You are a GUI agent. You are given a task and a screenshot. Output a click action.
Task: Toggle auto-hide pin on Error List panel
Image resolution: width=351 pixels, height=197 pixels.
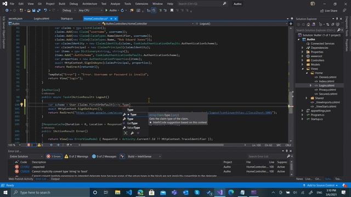(286, 151)
